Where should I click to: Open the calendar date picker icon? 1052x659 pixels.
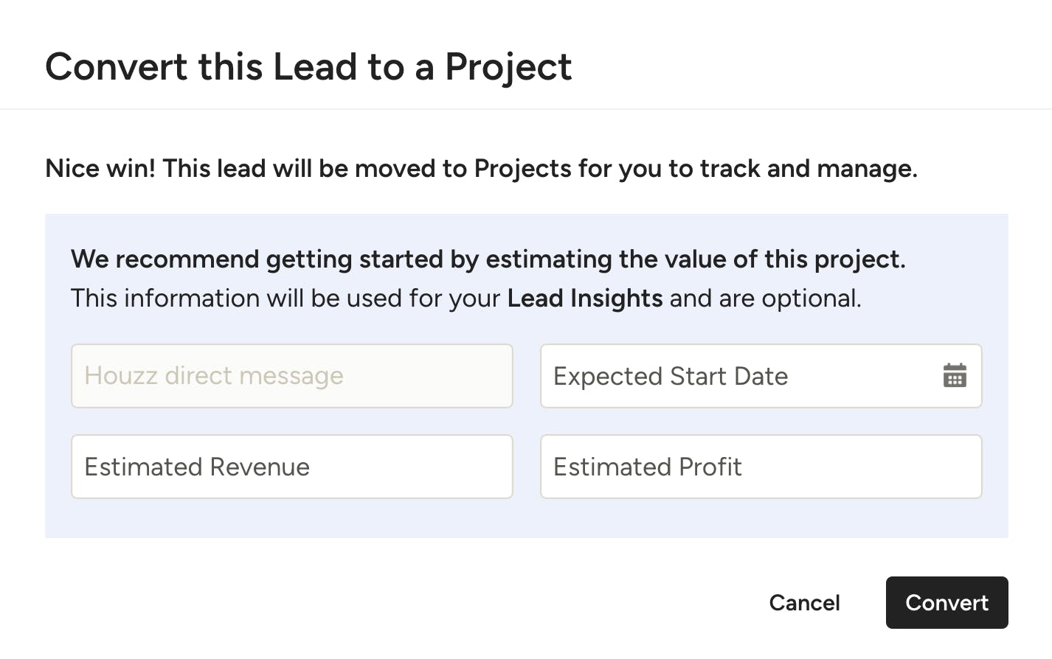pyautogui.click(x=955, y=375)
